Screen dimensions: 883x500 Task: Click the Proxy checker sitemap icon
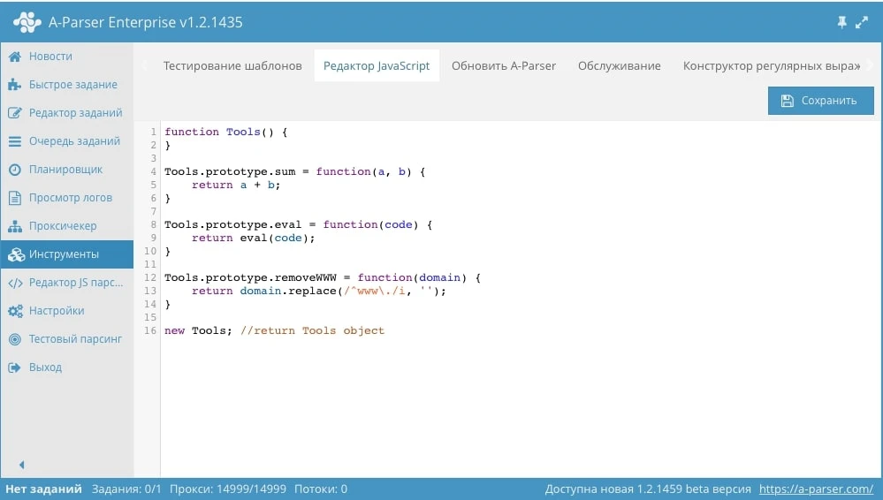pyautogui.click(x=14, y=226)
